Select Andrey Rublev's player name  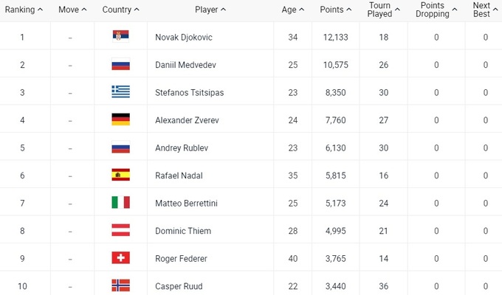click(182, 147)
